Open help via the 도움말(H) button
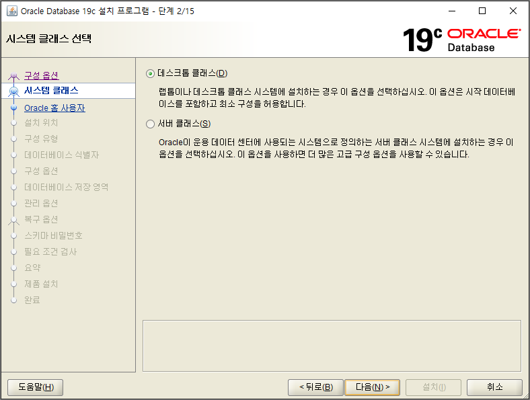The height and width of the screenshot is (400, 530). coord(36,387)
